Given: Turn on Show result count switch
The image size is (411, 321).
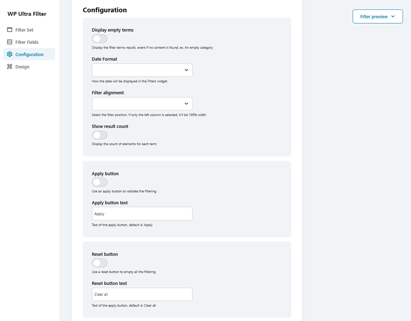Looking at the screenshot, I should 100,135.
